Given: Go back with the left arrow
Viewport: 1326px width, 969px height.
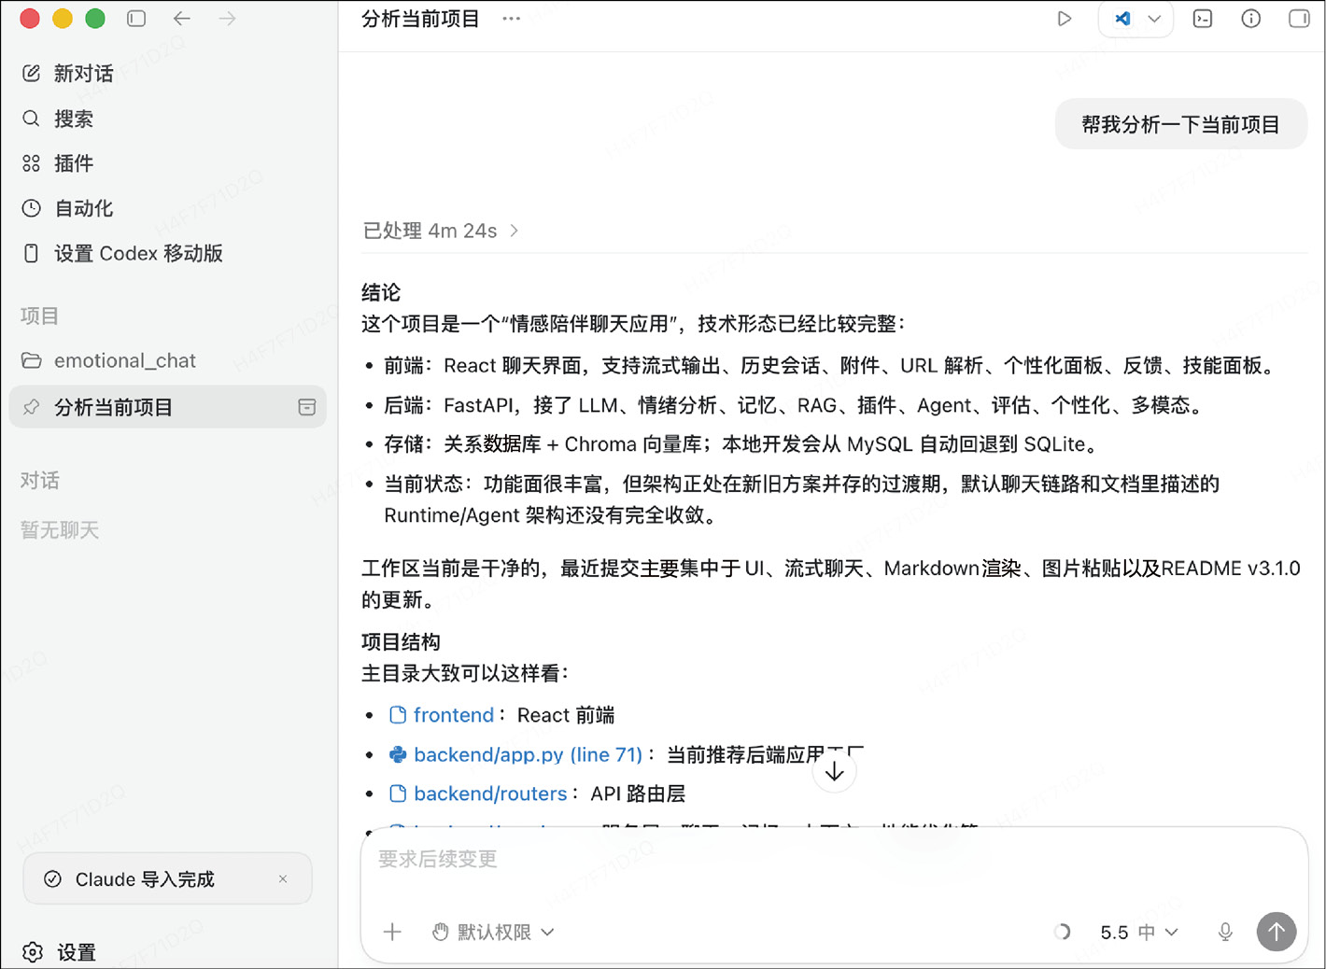Looking at the screenshot, I should coord(182,19).
